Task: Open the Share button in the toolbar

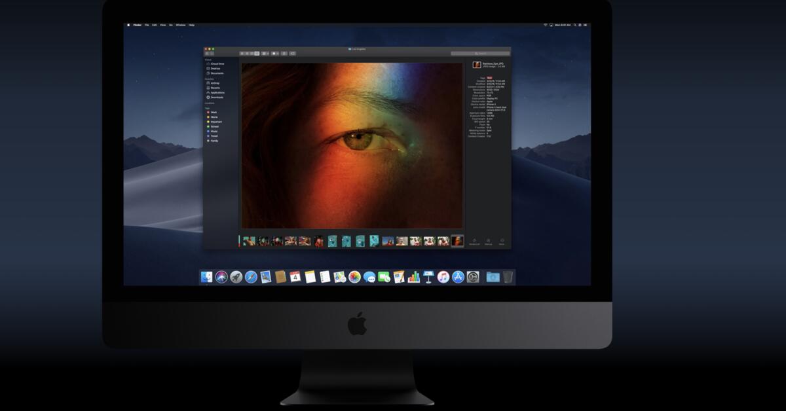Action: 284,52
